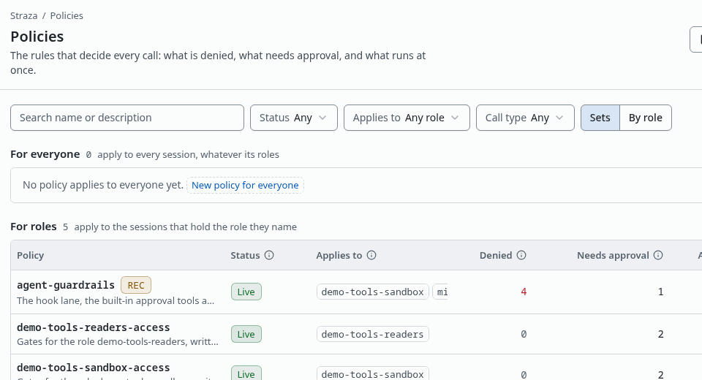This screenshot has width=702, height=380.
Task: Click needs approval 2 for demo-tools-readers-access
Action: pos(661,335)
